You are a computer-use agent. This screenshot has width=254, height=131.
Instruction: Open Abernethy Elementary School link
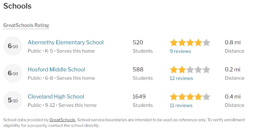coord(66,43)
